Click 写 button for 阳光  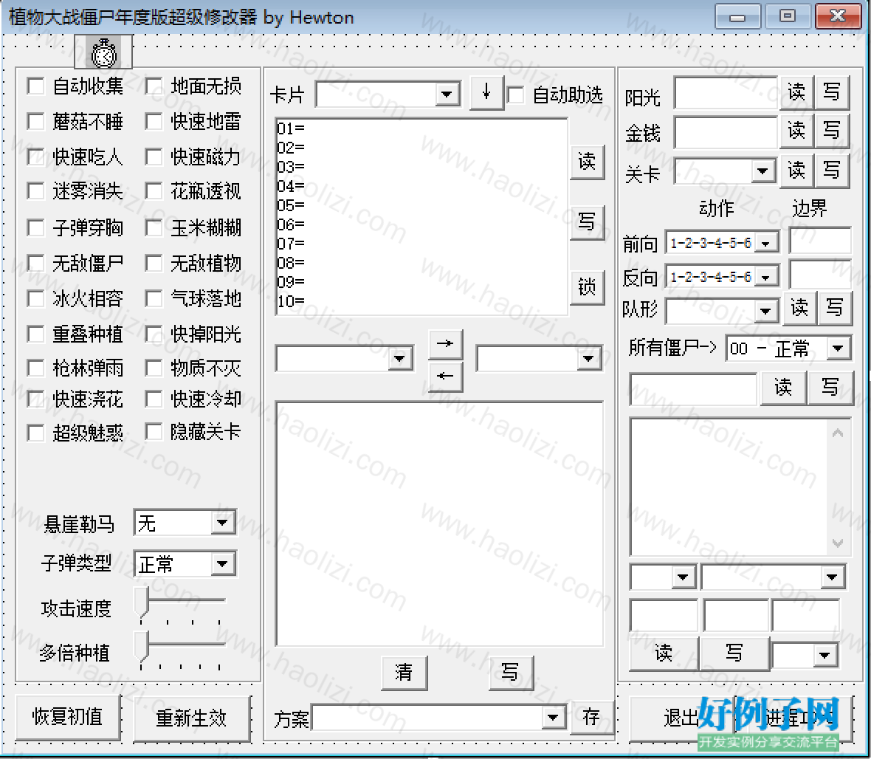click(832, 92)
